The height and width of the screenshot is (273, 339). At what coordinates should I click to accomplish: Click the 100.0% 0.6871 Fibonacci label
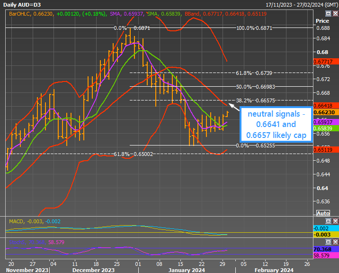[x=254, y=28]
